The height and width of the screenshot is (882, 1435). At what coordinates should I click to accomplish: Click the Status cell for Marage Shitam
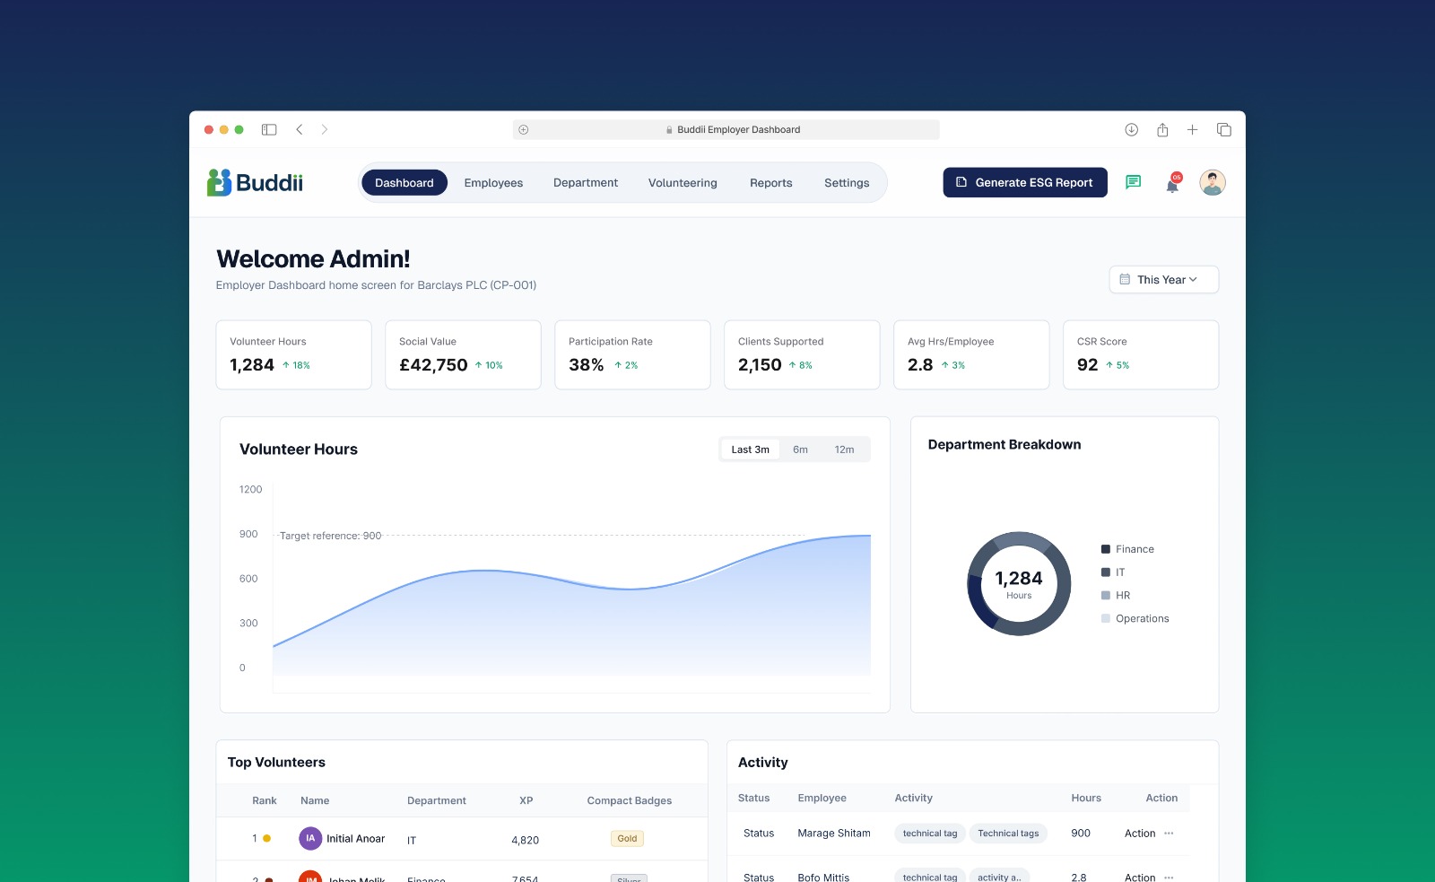[x=759, y=834]
